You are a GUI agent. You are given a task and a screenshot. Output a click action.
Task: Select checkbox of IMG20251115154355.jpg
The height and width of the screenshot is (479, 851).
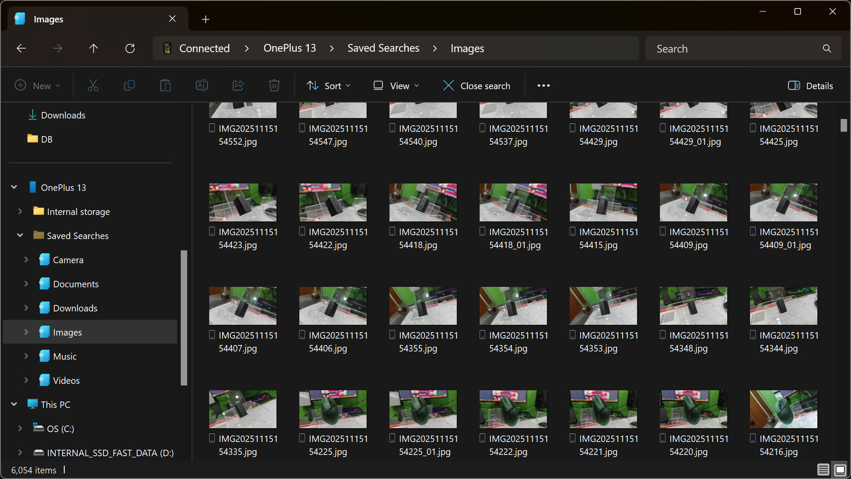coord(392,335)
